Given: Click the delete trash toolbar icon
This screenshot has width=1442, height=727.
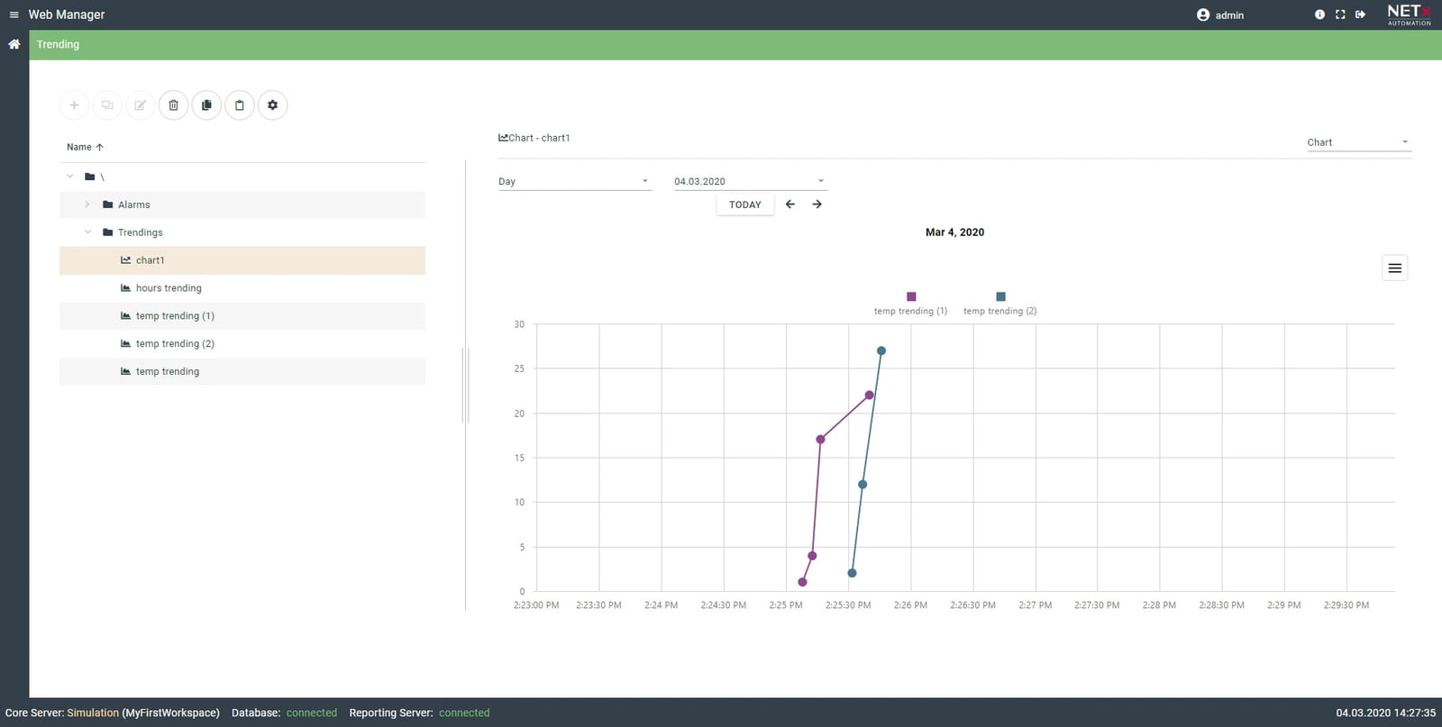Looking at the screenshot, I should coord(174,105).
